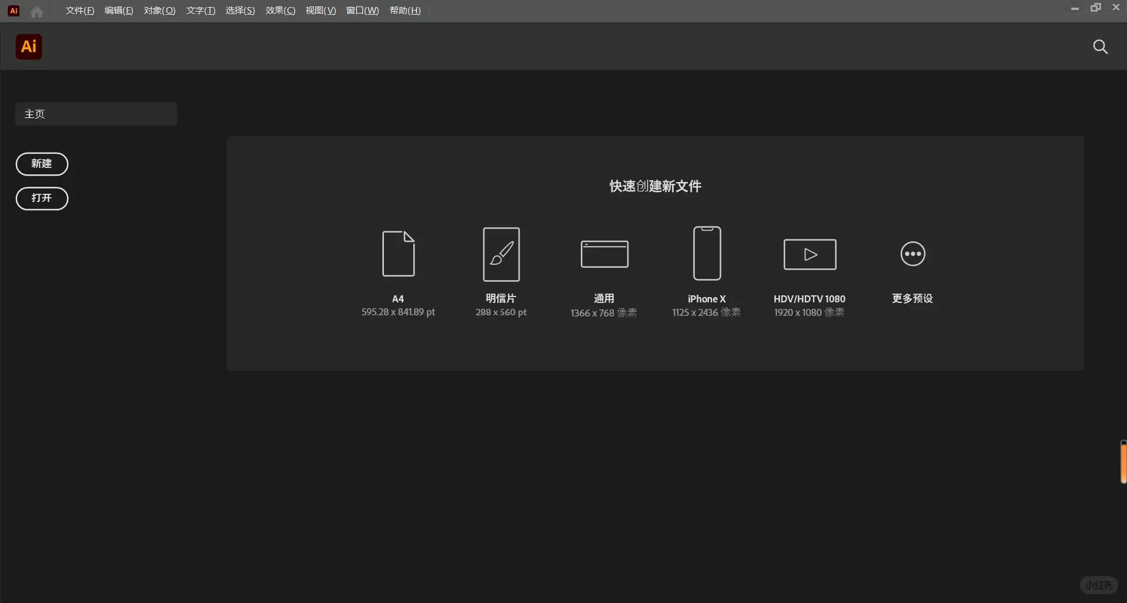
Task: Open the 效果(C) menu
Action: (x=280, y=10)
